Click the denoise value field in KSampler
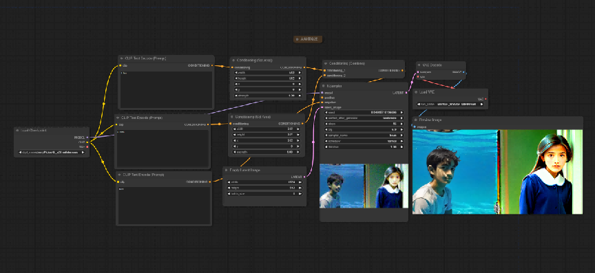Image resolution: width=595 pixels, height=273 pixels. click(364, 146)
